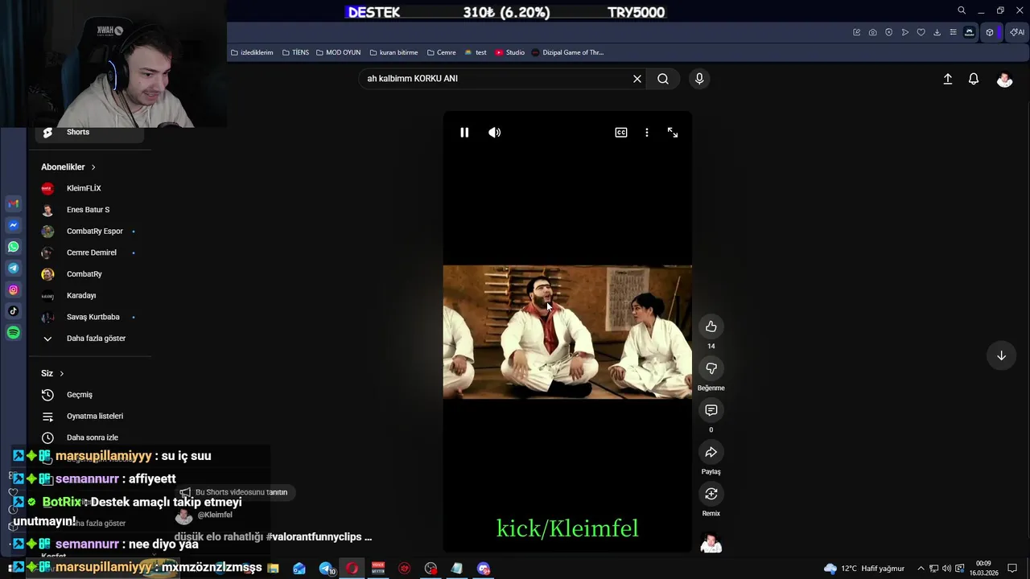The height and width of the screenshot is (579, 1030).
Task: Open the YouTube create/upload button
Action: 948,79
